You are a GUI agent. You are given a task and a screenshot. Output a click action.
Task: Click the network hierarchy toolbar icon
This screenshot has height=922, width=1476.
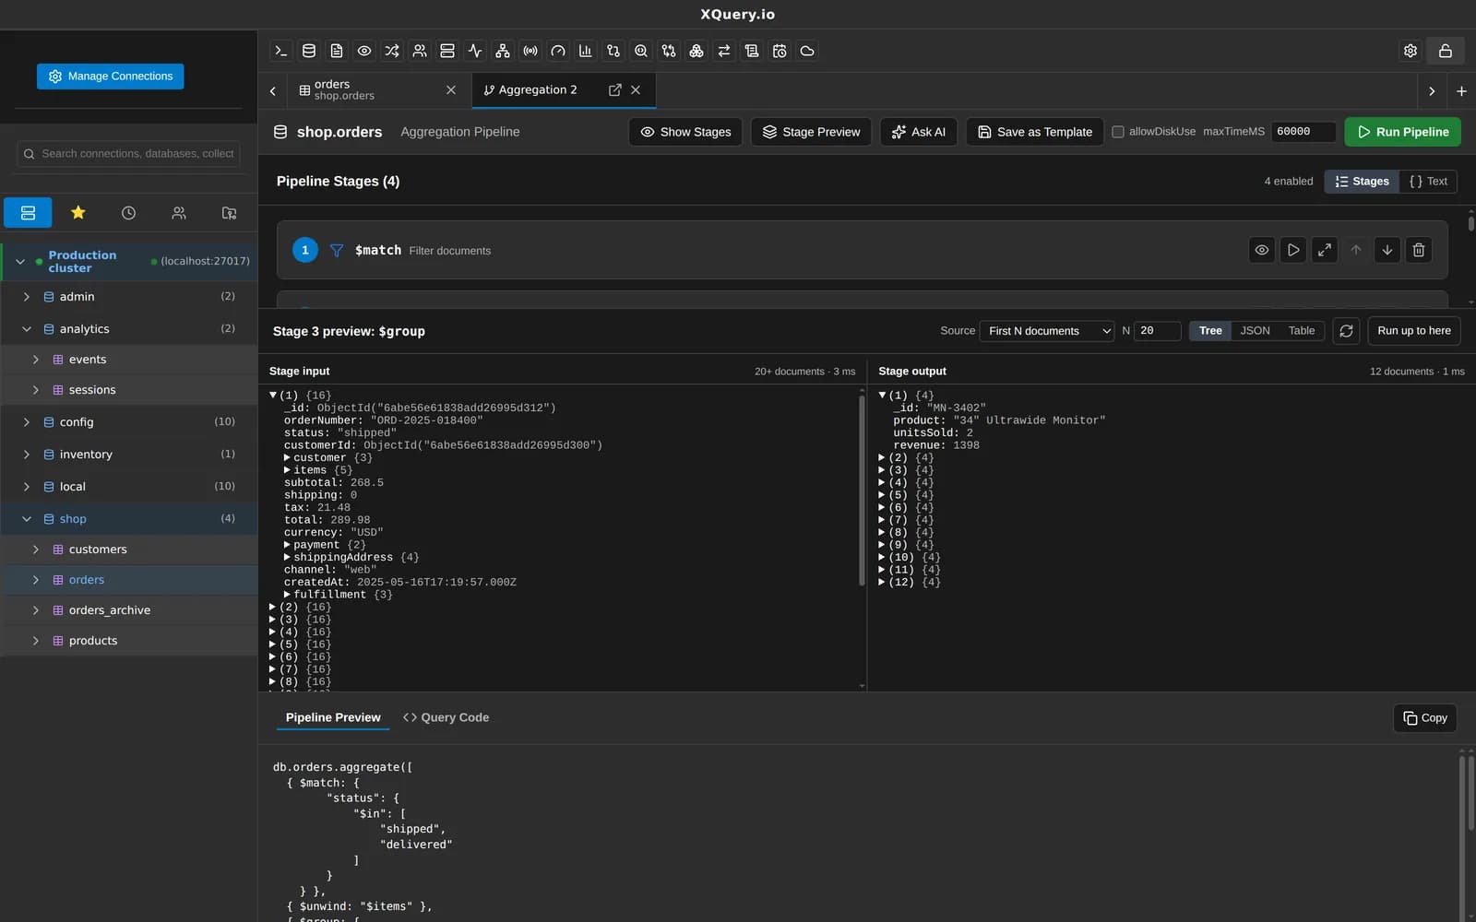[503, 51]
